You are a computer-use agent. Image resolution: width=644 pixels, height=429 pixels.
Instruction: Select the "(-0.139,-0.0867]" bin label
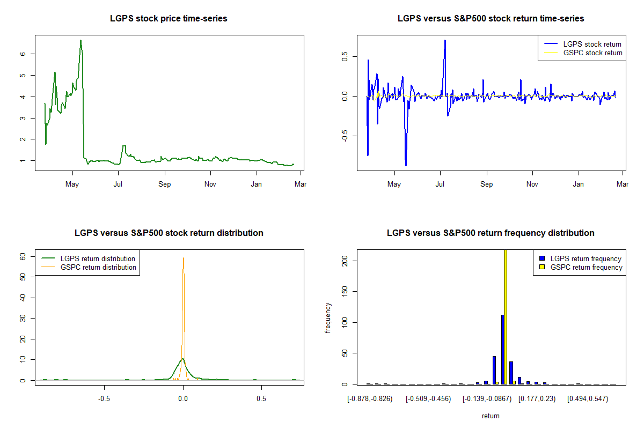488,398
